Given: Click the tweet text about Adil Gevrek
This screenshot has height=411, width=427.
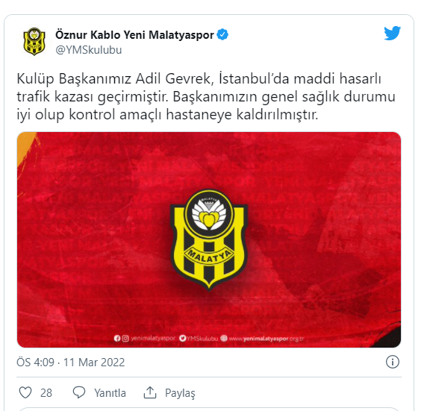Looking at the screenshot, I should [x=206, y=96].
